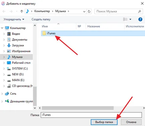Select Компьютер in the navigation tree
Viewport: 145px width, 126px height.
pyautogui.click(x=18, y=28)
